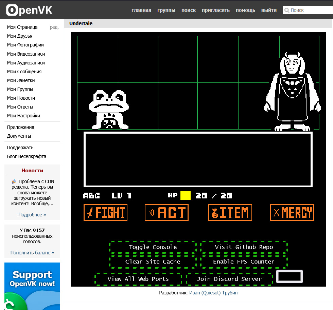Expand news with Подробнее link

tap(32, 215)
